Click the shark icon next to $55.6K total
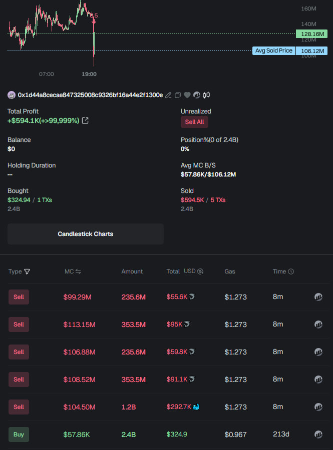The height and width of the screenshot is (450, 333). coord(192,296)
